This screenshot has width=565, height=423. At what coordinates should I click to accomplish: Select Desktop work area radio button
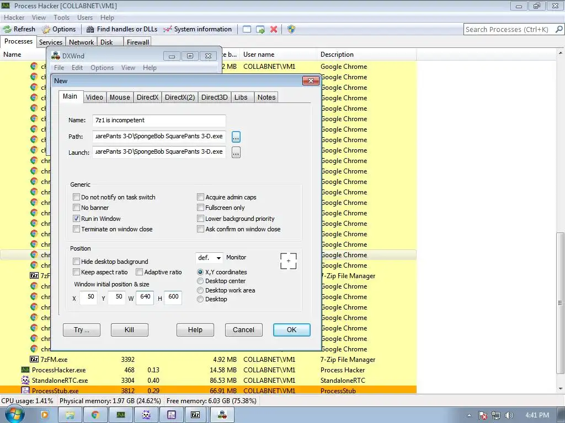tap(200, 290)
